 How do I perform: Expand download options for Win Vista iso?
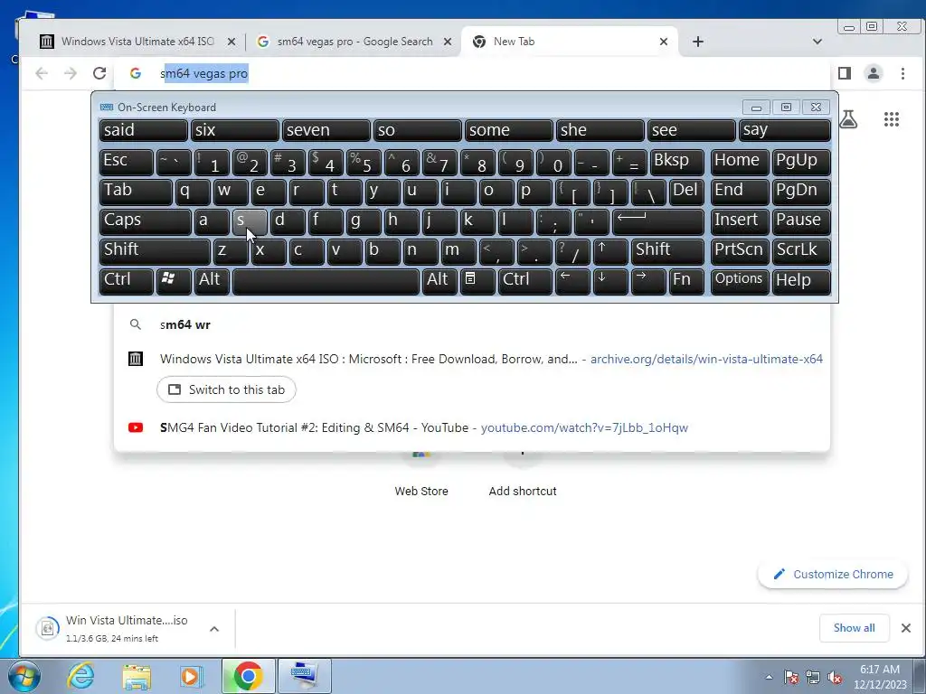[x=214, y=629]
